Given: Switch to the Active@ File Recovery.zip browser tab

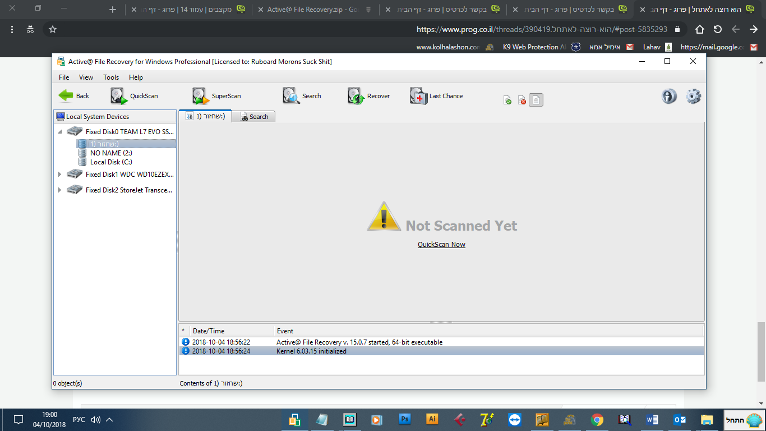Looking at the screenshot, I should click(x=315, y=10).
